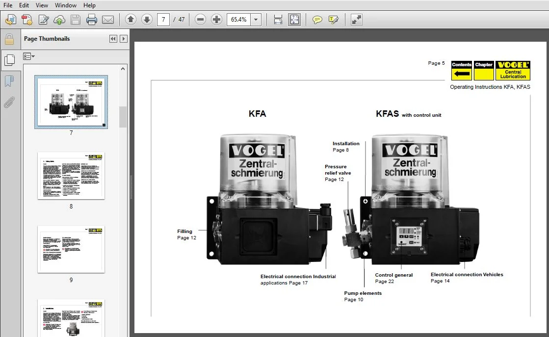Click the thumbnails panel scrollbar thumb
Viewport: 549px width, 337px height.
(x=123, y=117)
